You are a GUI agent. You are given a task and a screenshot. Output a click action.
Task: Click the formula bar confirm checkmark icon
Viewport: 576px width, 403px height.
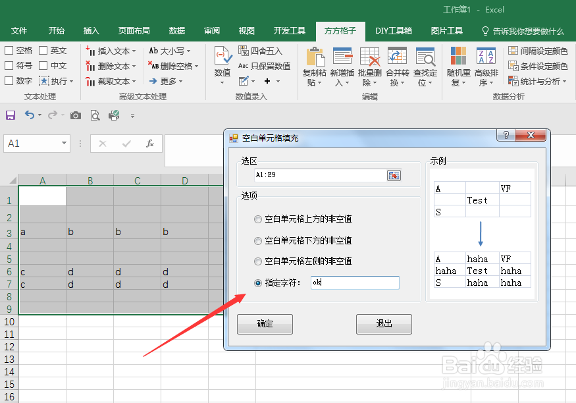point(126,144)
